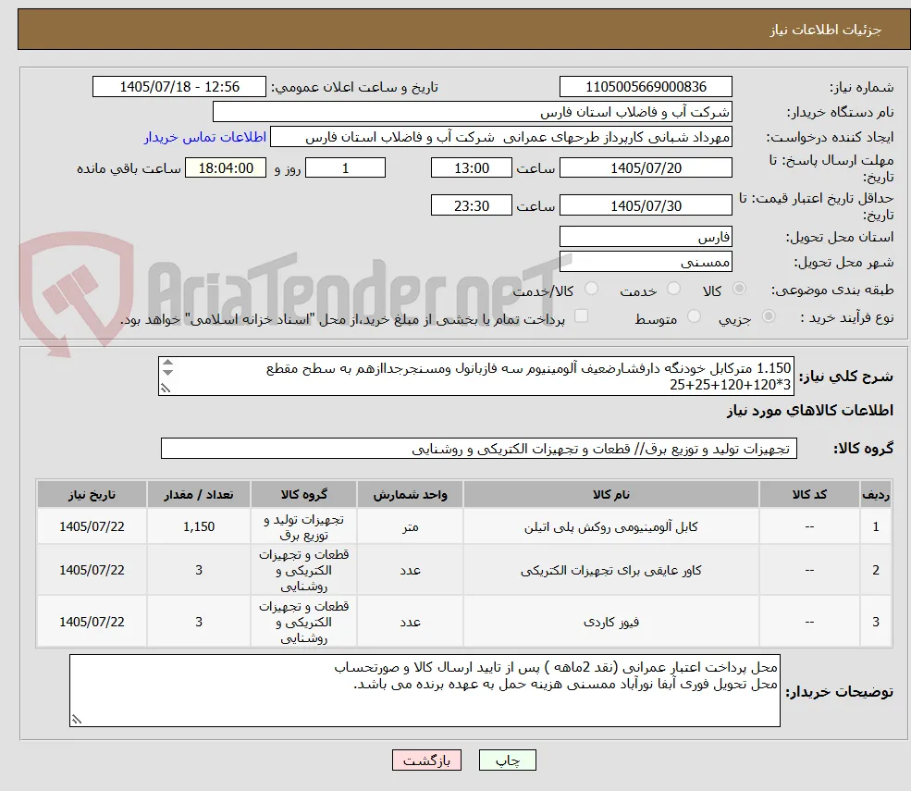This screenshot has height=791, width=911.
Task: Click the remaining days field showing 1
Action: click(345, 168)
